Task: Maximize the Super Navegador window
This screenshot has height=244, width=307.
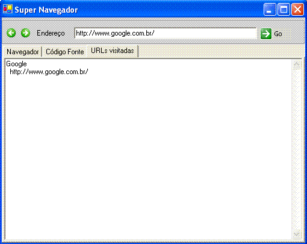Action: (284, 9)
